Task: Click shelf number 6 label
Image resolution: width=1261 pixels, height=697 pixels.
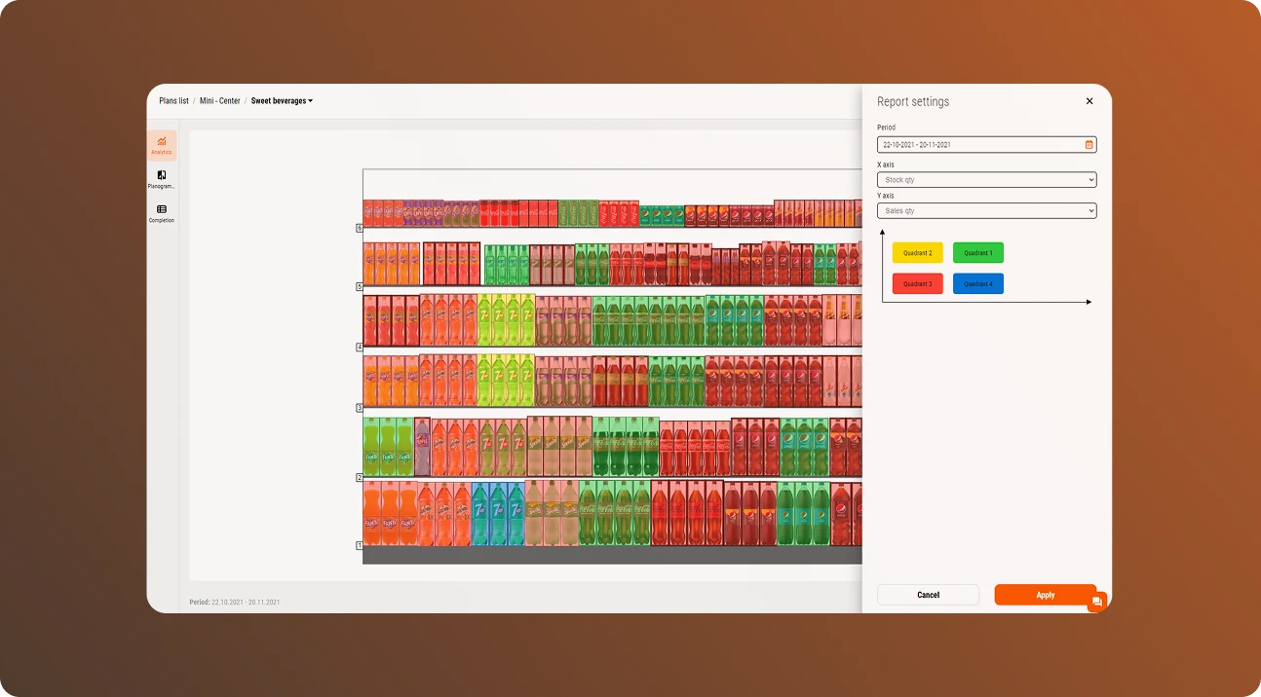Action: [360, 228]
